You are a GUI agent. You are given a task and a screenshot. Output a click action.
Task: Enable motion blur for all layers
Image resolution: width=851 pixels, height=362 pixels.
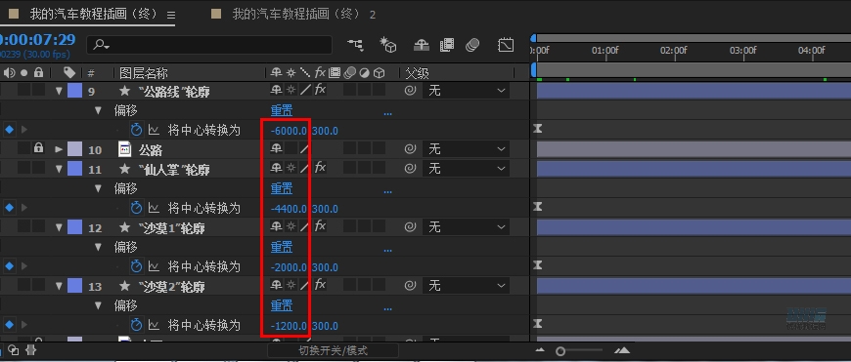pyautogui.click(x=472, y=45)
